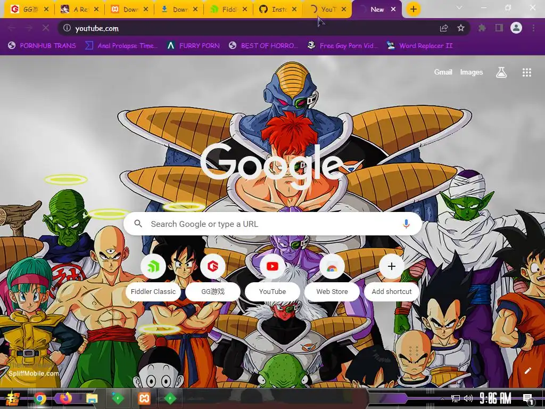Open Firefox from the taskbar

[x=65, y=398]
